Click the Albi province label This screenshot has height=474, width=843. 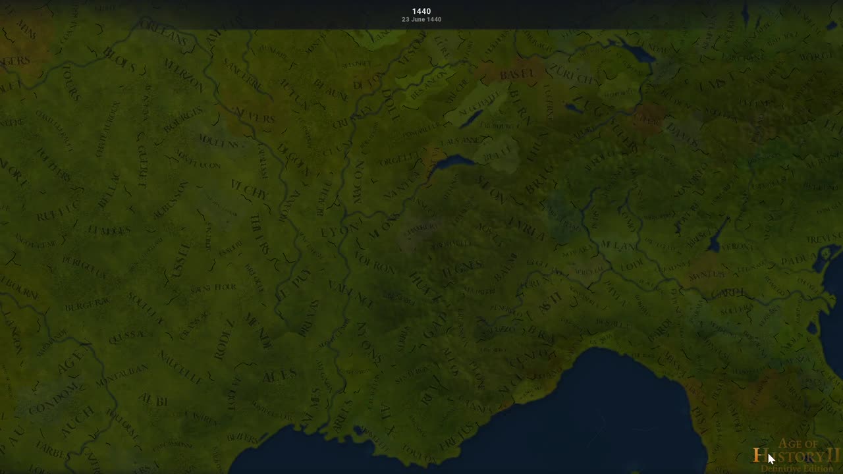coord(153,400)
